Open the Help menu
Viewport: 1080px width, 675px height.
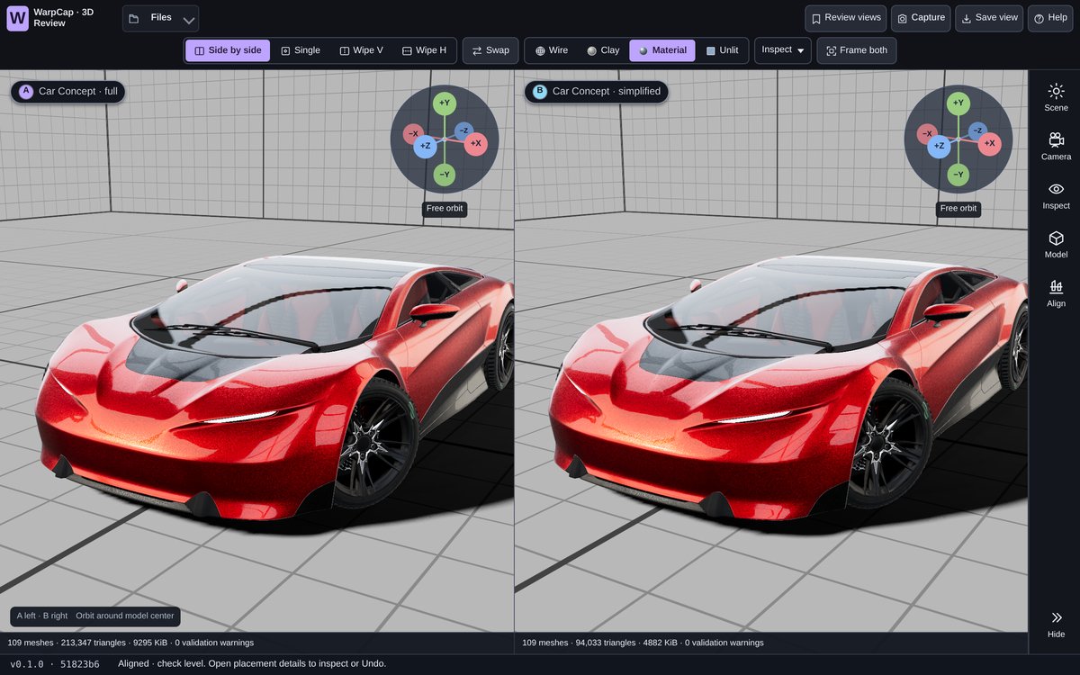pos(1050,18)
